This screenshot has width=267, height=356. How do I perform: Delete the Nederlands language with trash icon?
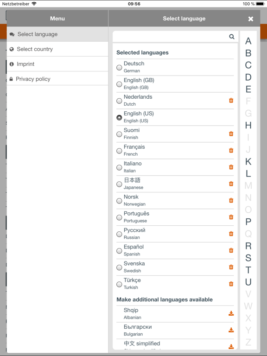click(231, 100)
